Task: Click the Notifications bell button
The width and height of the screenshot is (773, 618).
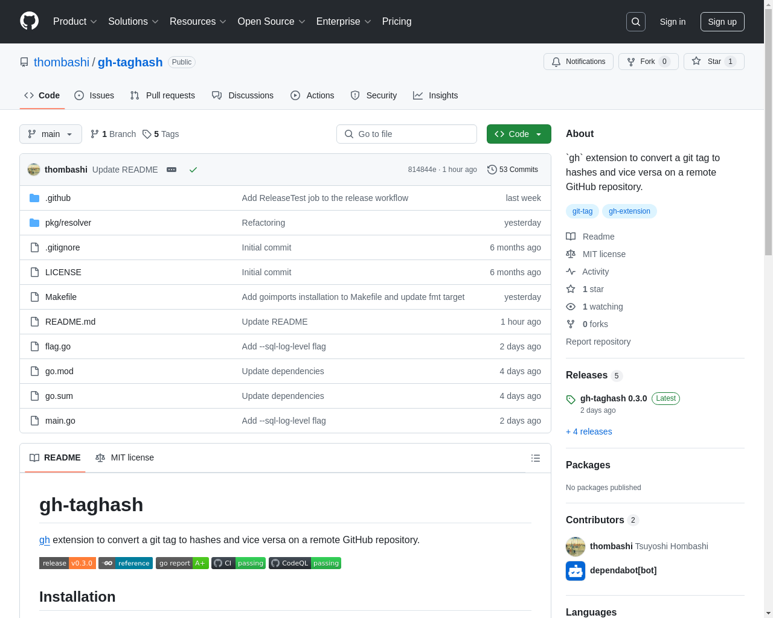Action: pos(579,62)
